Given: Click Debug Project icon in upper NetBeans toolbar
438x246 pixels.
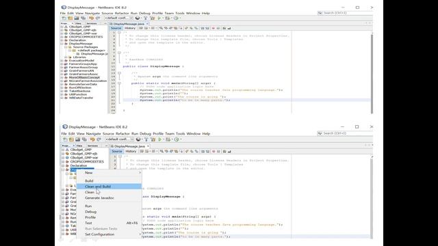Looking at the screenshot, I should click(167, 18).
